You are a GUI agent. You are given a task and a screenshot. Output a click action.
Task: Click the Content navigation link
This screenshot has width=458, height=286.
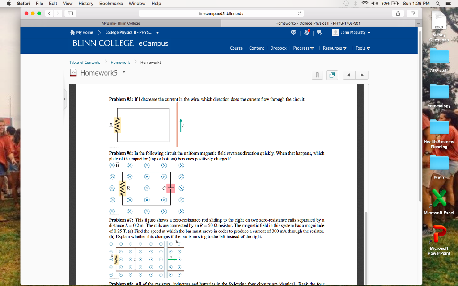pos(256,48)
